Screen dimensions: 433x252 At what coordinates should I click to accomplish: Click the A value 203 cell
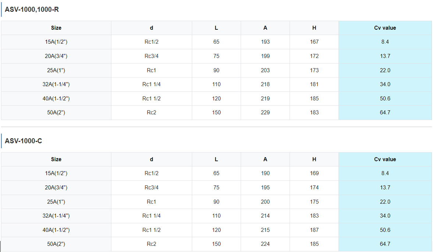coord(265,70)
